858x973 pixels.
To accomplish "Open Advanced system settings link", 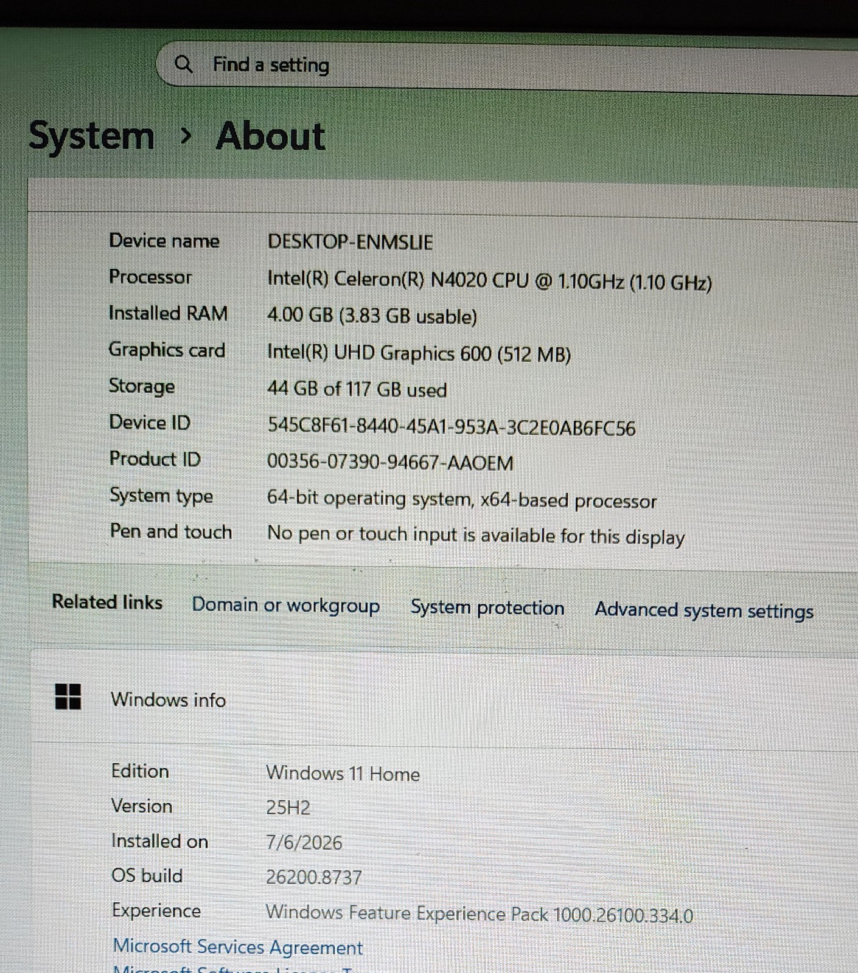I will (x=704, y=610).
